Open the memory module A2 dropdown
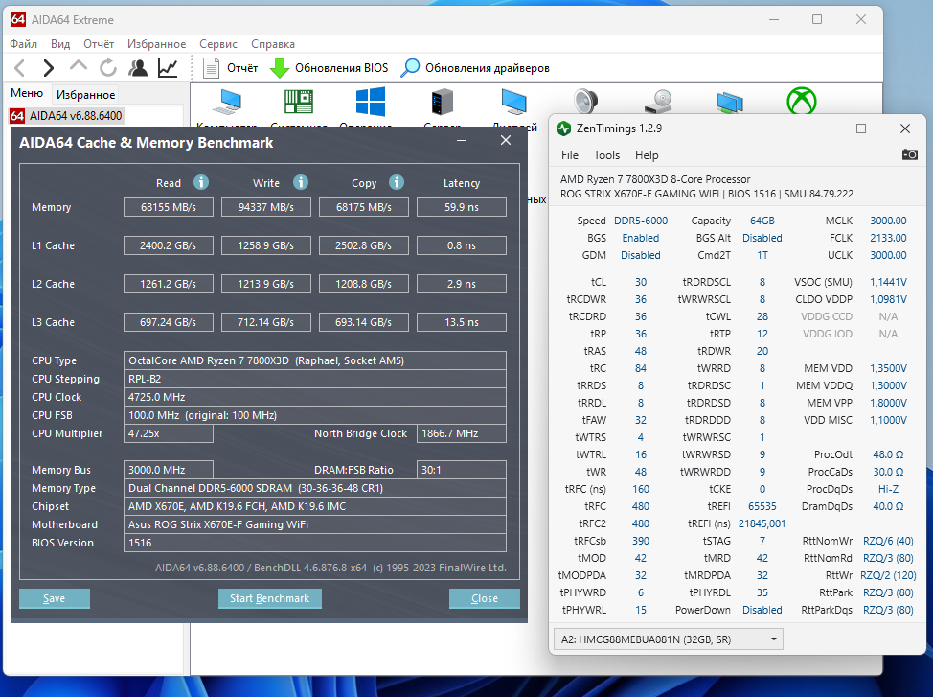The height and width of the screenshot is (697, 933). (669, 639)
